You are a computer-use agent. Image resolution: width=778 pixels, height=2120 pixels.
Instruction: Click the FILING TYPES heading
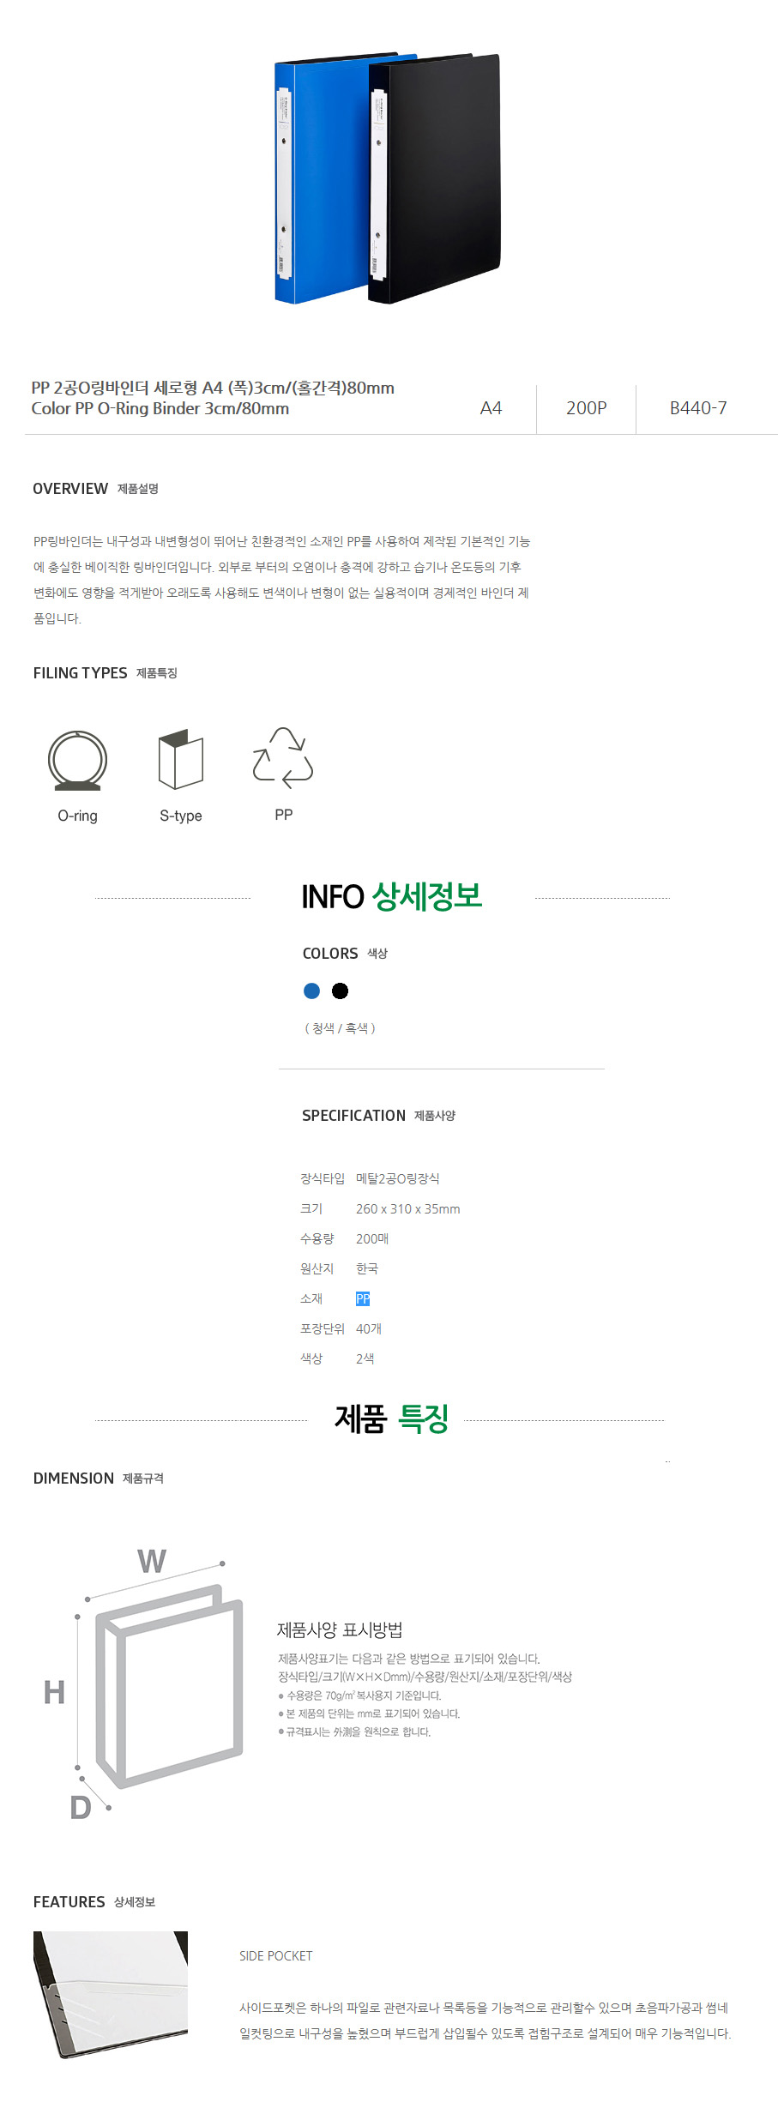(x=80, y=673)
